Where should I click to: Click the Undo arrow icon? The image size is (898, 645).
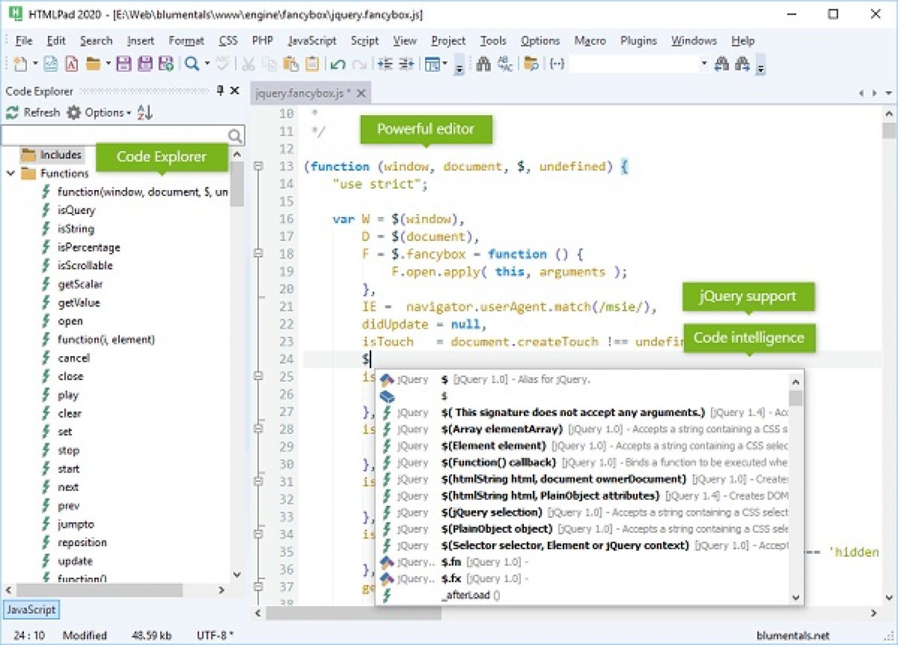tap(337, 64)
